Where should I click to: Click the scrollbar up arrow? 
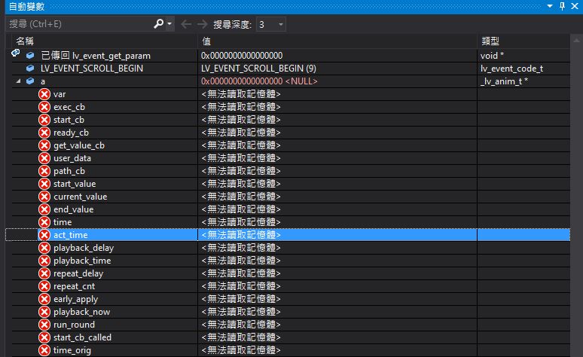point(576,40)
